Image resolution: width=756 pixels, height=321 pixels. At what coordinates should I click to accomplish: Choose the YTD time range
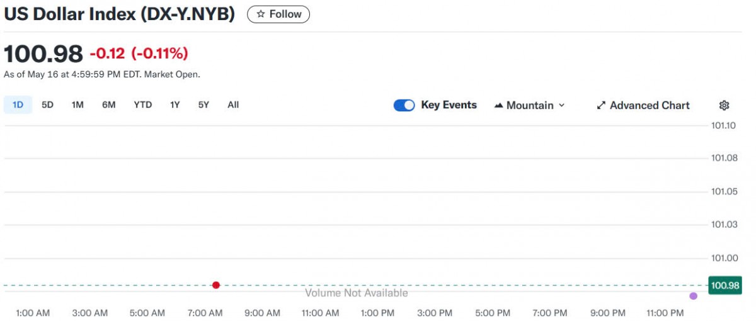(143, 104)
